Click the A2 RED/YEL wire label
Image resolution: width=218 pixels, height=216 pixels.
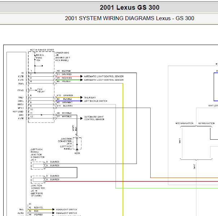(36, 207)
